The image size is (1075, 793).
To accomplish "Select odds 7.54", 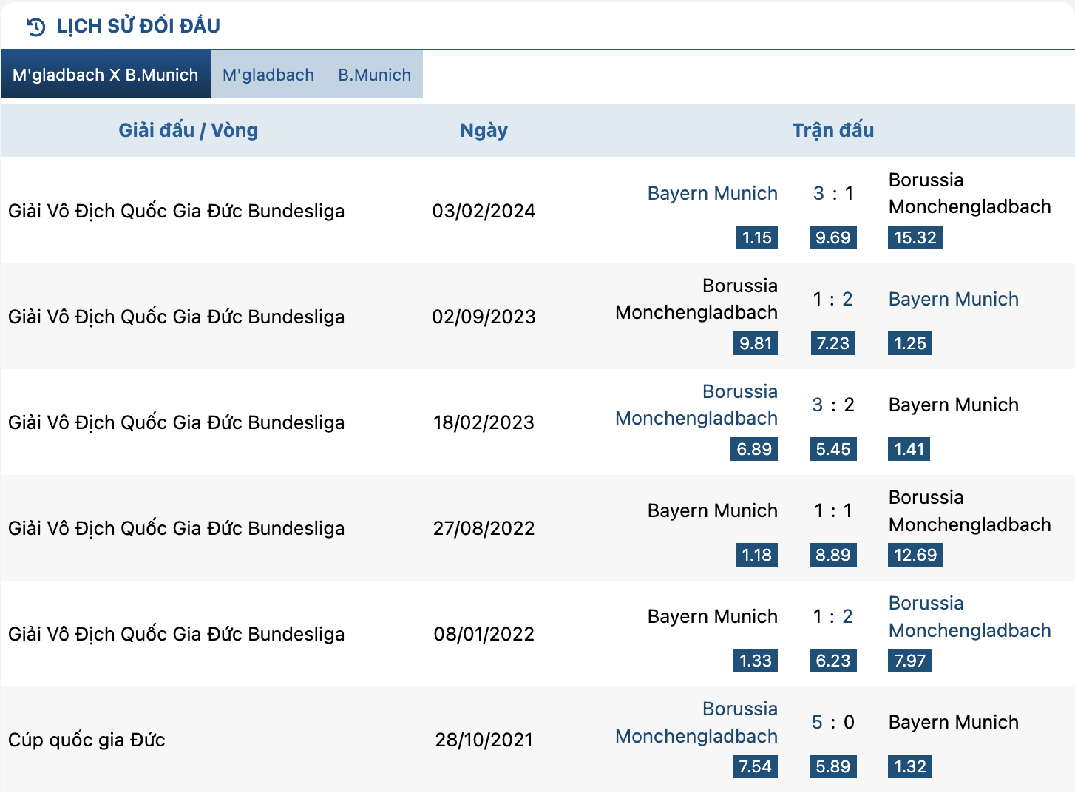I will [x=756, y=766].
